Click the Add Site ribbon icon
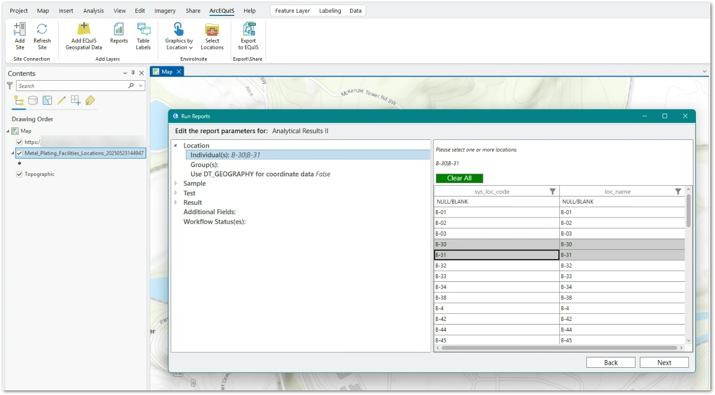 coord(20,35)
